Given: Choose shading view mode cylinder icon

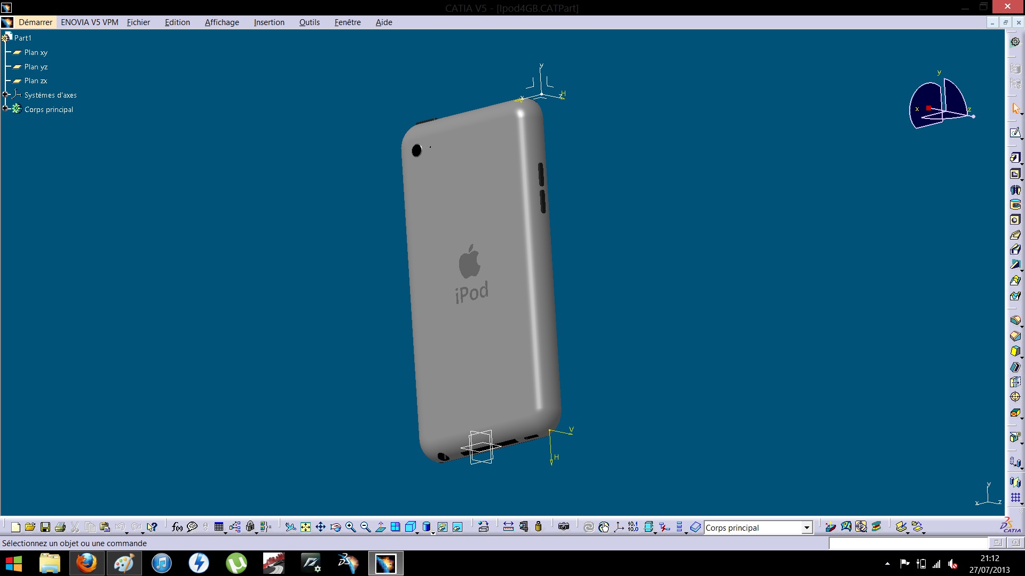Looking at the screenshot, I should pyautogui.click(x=426, y=527).
